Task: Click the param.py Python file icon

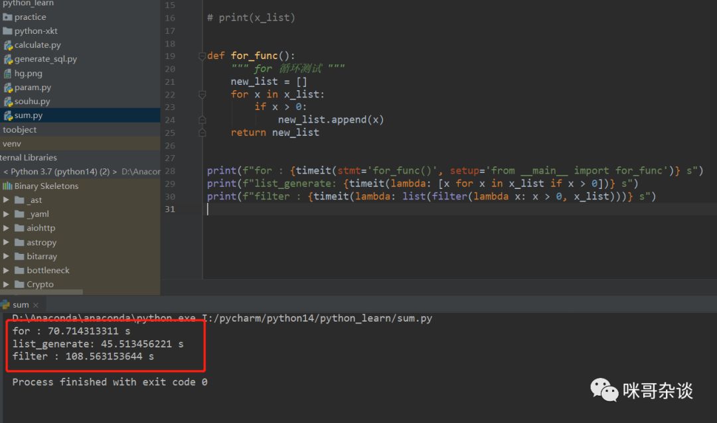Action: 8,88
